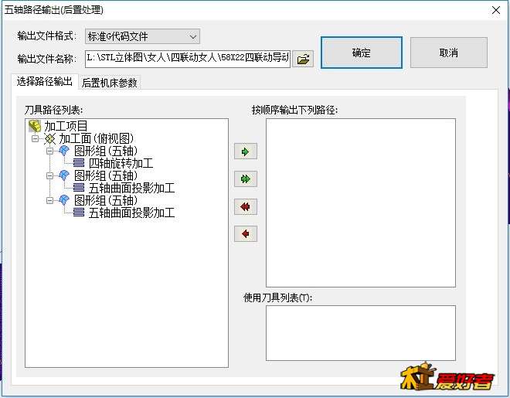Select the second 图形组(五轴) label
510x398 pixels.
[106, 175]
